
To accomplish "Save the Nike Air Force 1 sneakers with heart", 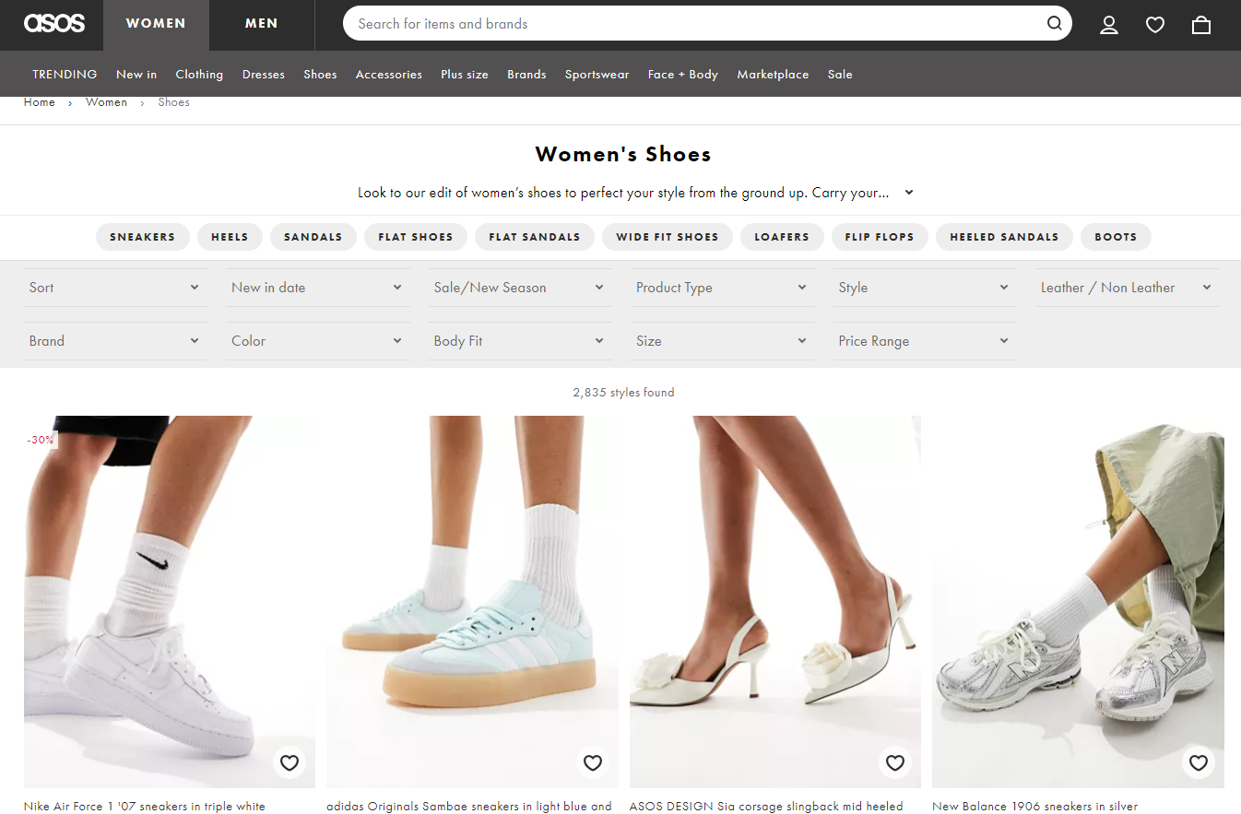I will pyautogui.click(x=290, y=762).
